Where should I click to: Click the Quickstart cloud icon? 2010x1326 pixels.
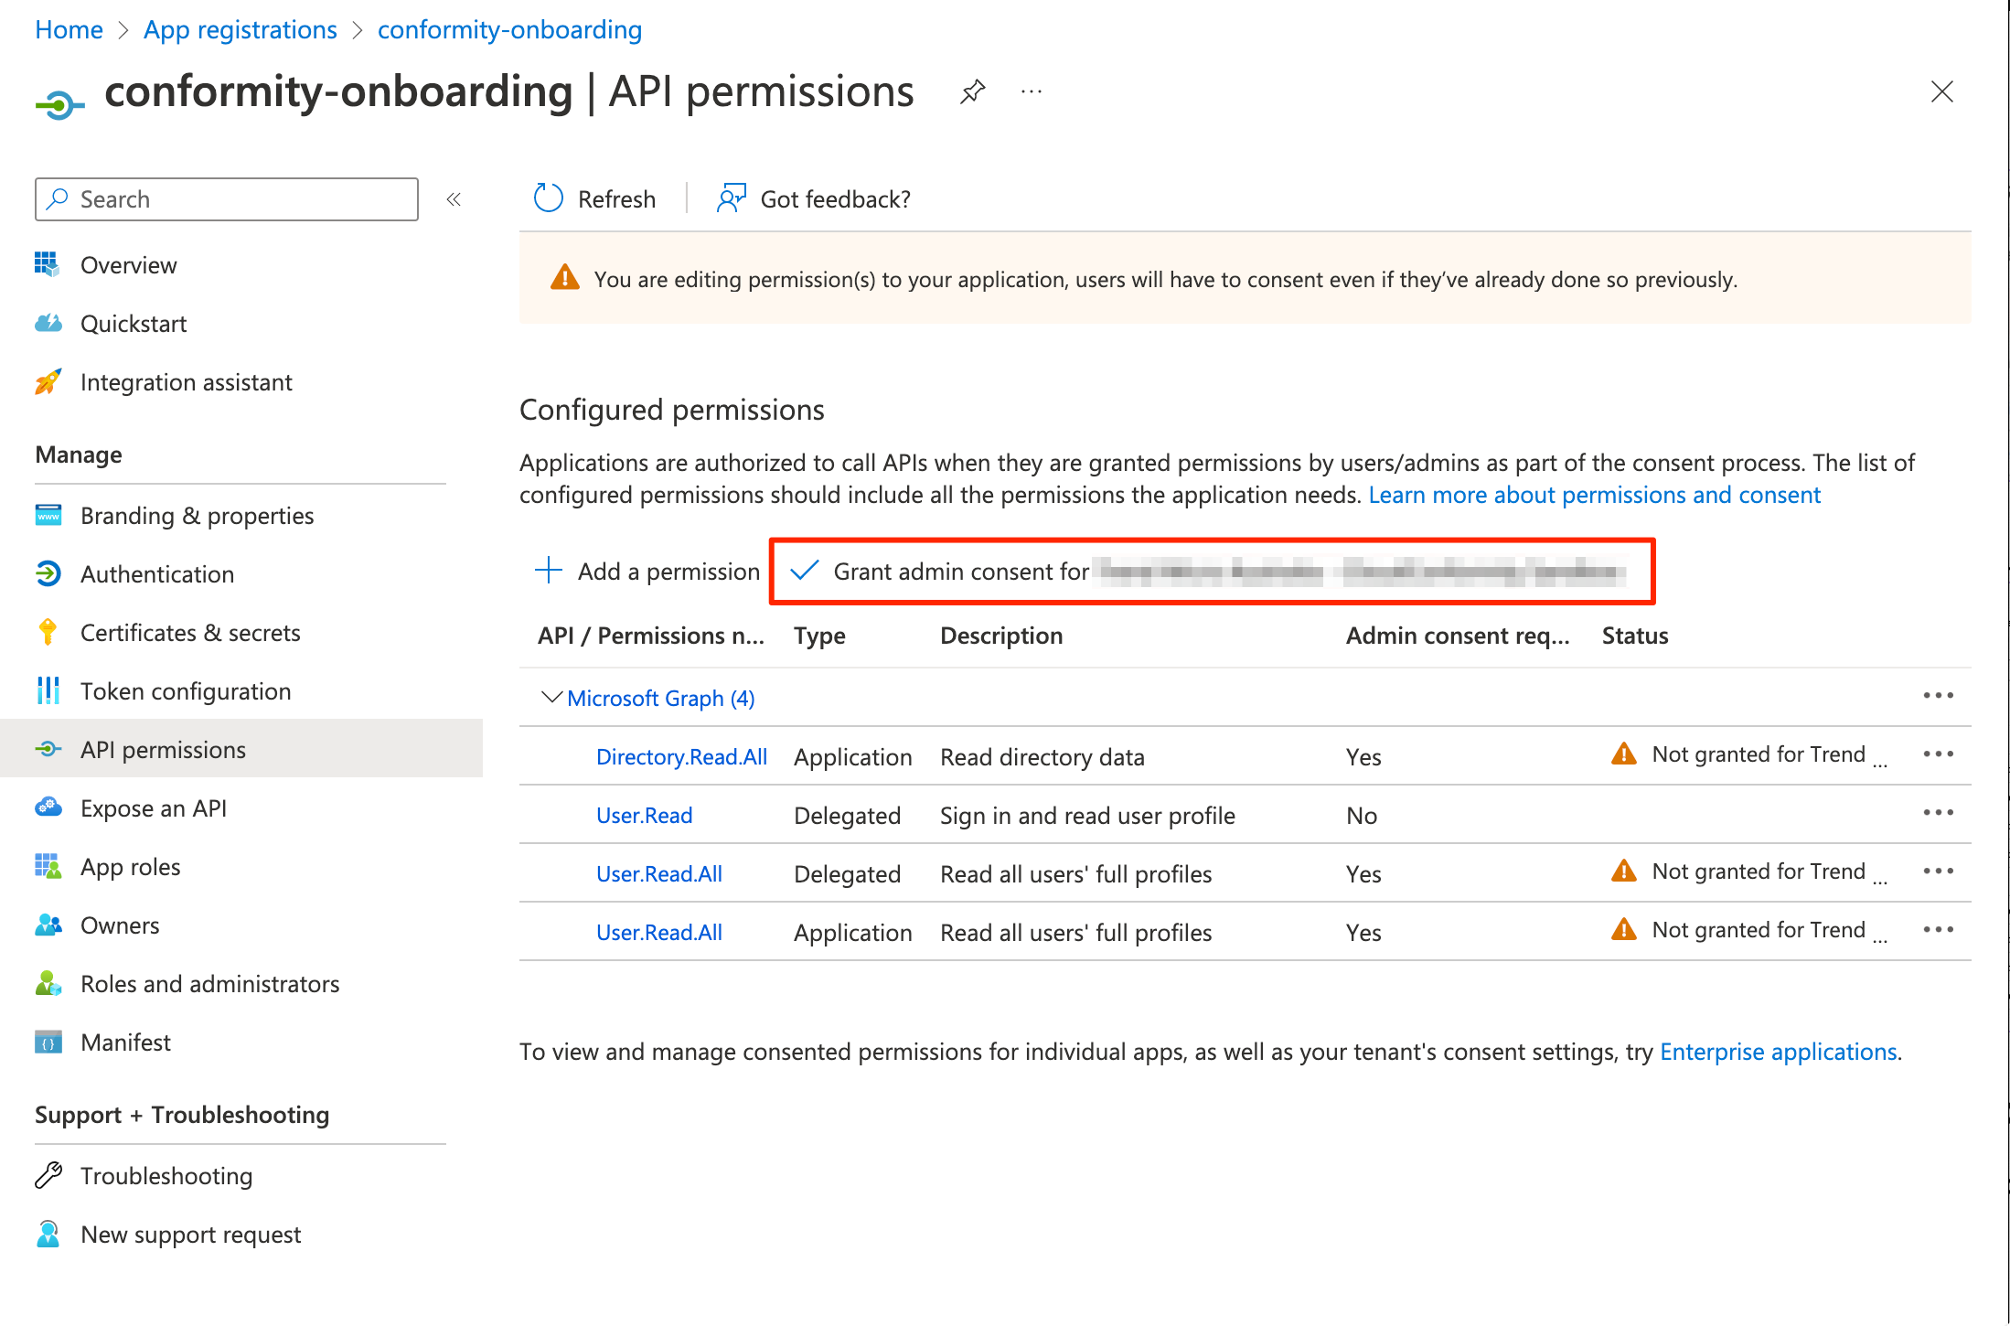48,323
